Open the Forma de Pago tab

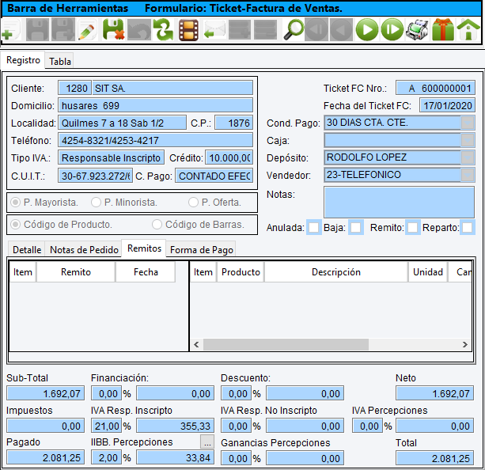coord(201,249)
